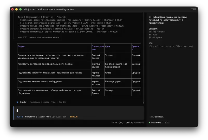
Task: Click the green maximize window button
Action: (21, 9)
